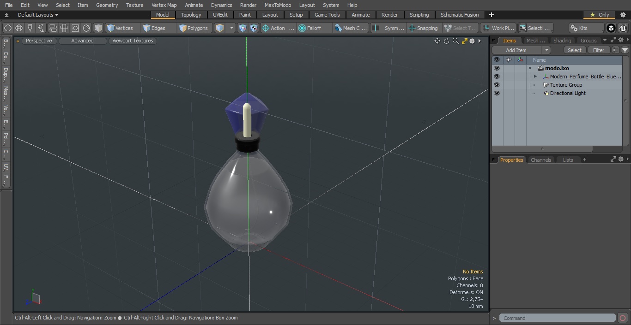The width and height of the screenshot is (631, 325).
Task: Open the Falloff menu
Action: click(x=315, y=28)
